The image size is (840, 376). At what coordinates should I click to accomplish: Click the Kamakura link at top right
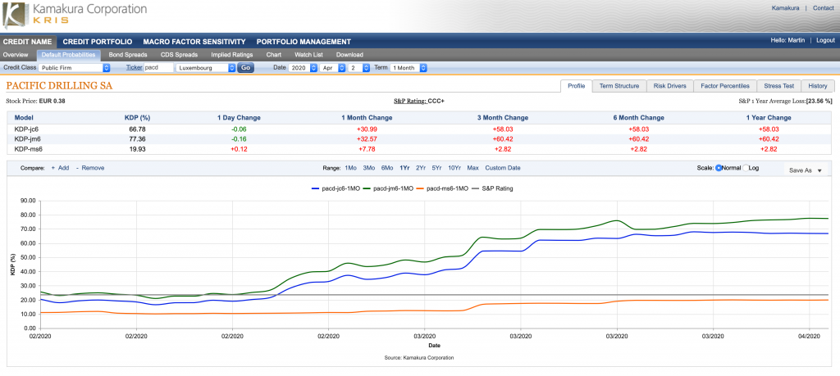785,8
